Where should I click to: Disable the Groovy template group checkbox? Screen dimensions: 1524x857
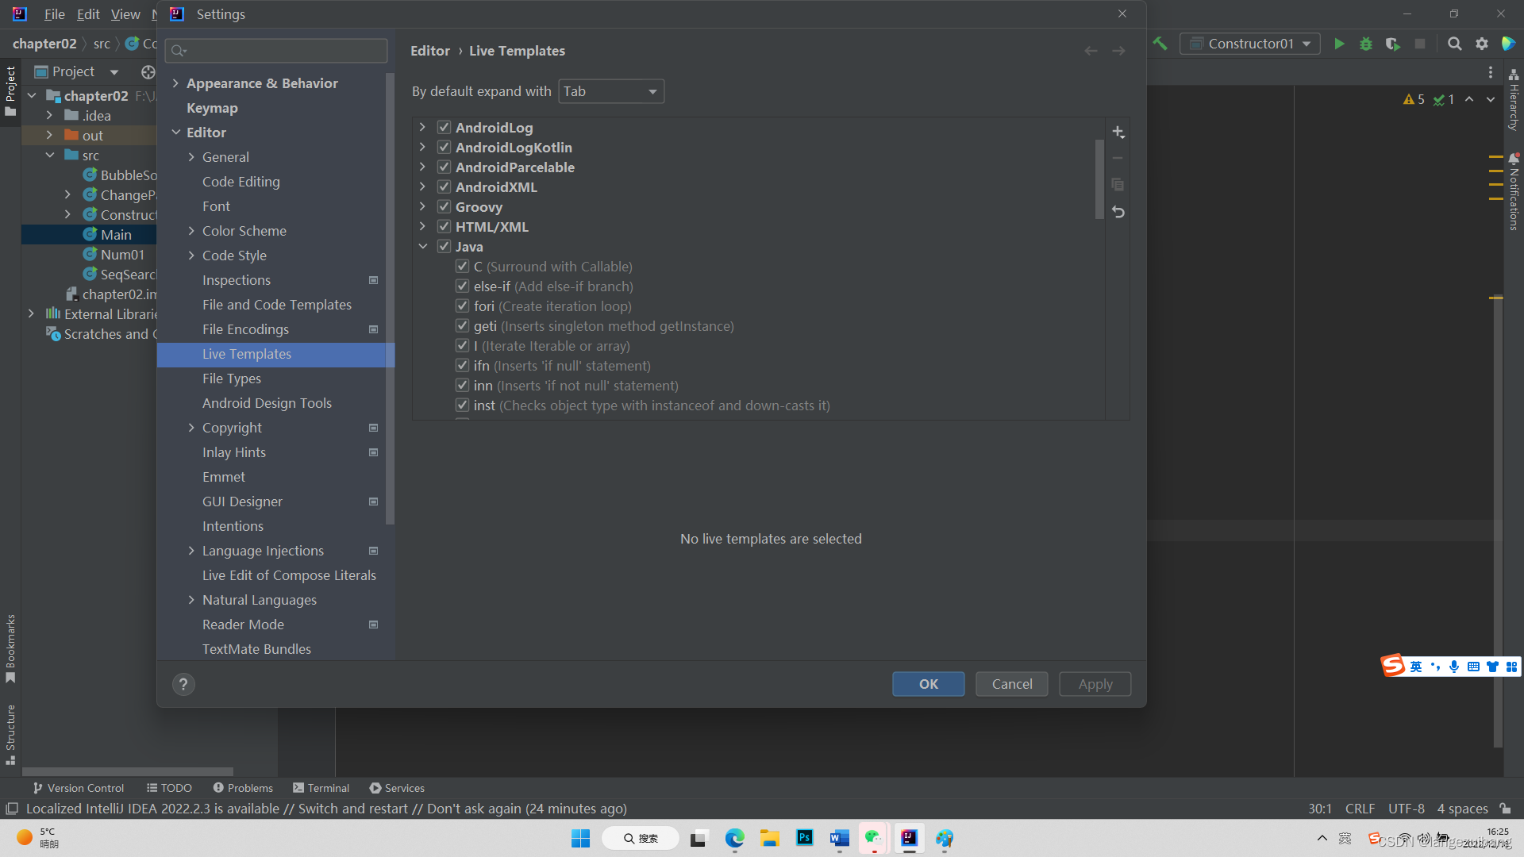point(444,207)
